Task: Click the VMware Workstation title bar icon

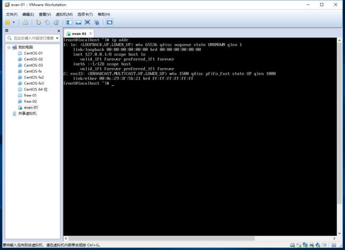Action: click(7, 5)
